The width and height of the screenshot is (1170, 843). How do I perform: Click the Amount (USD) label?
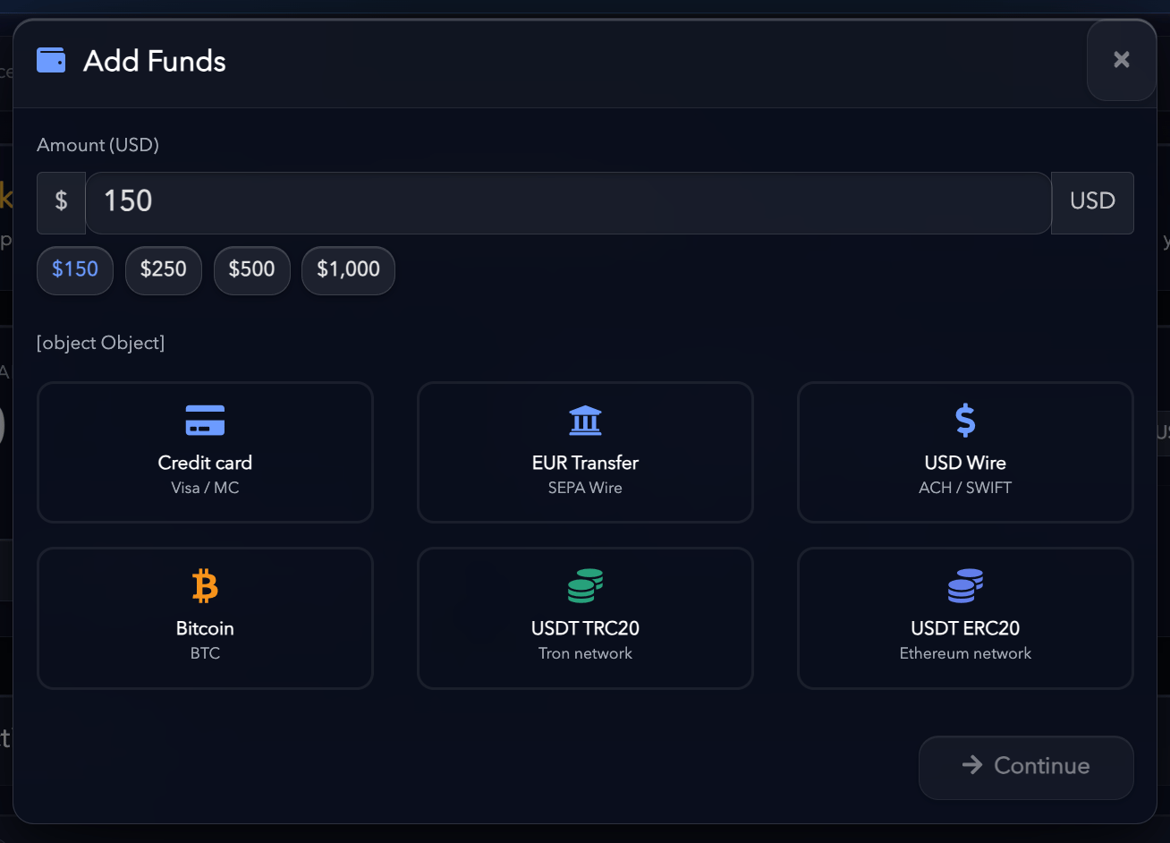tap(97, 145)
